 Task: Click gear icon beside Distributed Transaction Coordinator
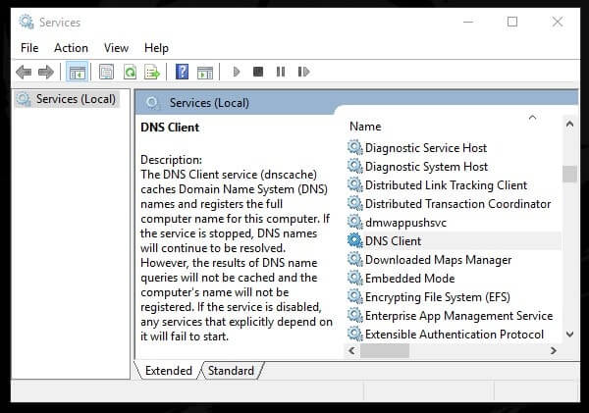coord(355,203)
